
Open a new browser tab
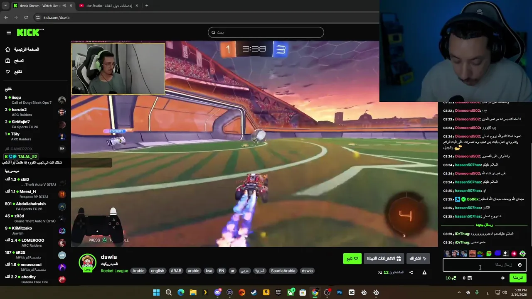pos(147,6)
